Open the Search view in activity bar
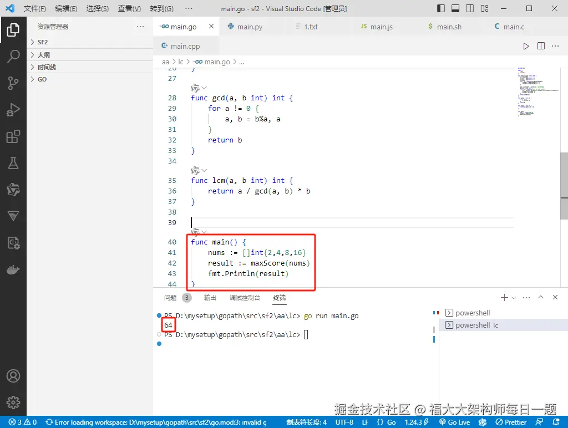Screen dimensions: 568x428 [x=13, y=57]
